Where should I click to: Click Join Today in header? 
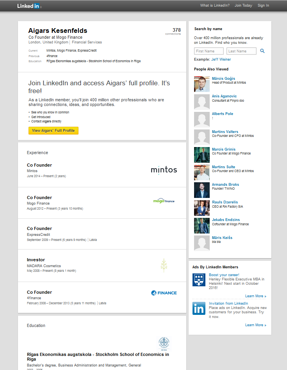243,5
